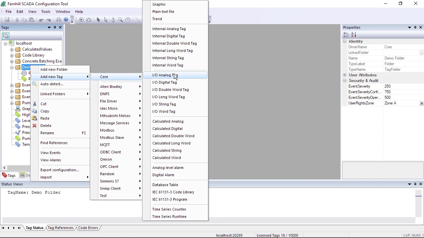Pin the Properties panel
Viewport: 424px width, 238px height.
415,27
